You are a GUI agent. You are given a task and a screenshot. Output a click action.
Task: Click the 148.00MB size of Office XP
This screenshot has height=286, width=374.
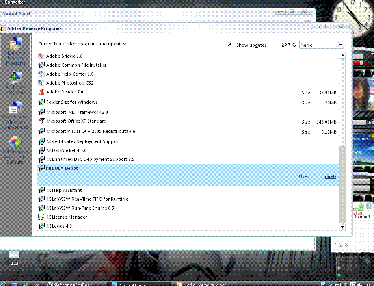[x=326, y=122]
